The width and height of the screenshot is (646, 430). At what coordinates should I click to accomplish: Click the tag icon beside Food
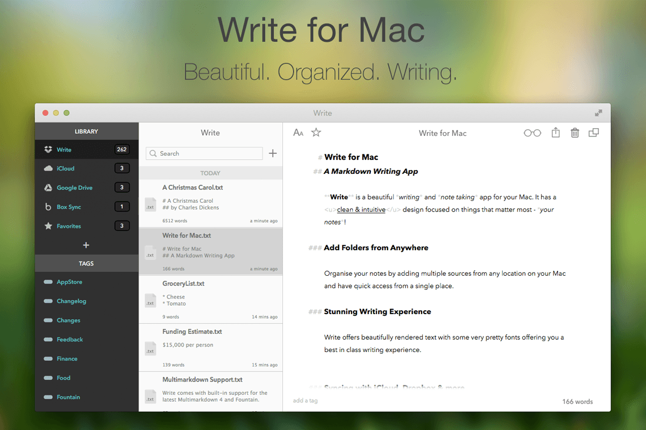48,378
